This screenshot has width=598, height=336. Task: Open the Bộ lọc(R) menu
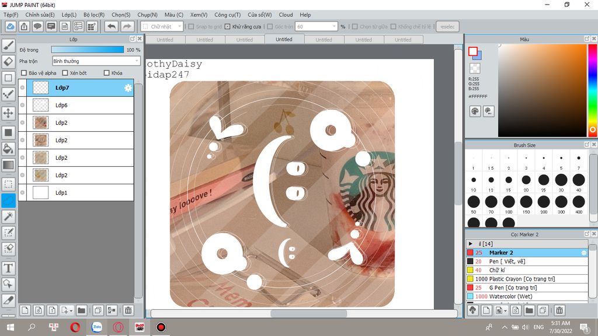[x=94, y=15]
